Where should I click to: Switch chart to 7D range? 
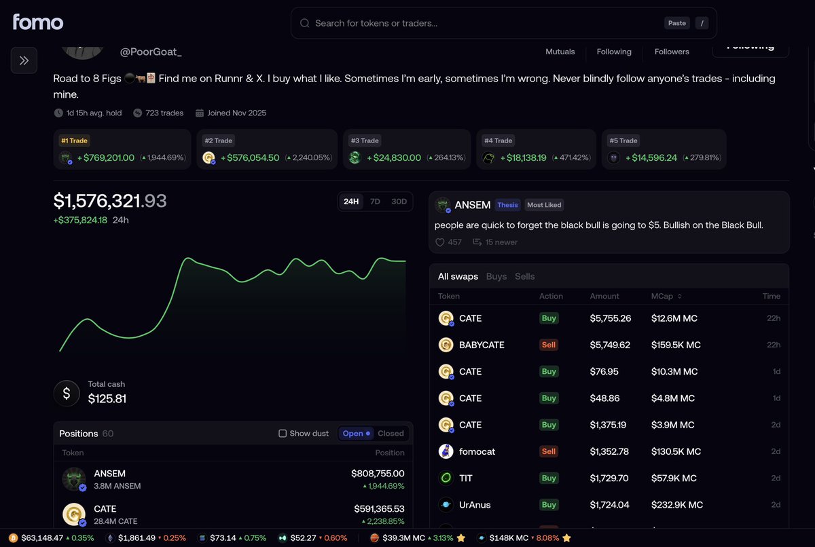pyautogui.click(x=375, y=202)
